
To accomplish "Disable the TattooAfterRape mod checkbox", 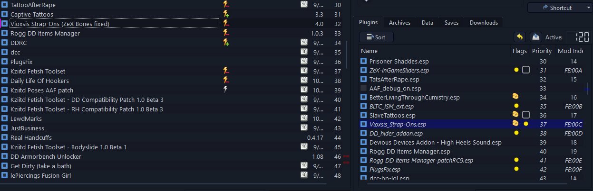I will click(4, 5).
